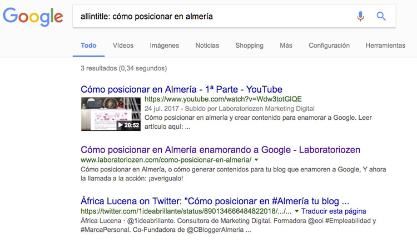Expand dropdown arrow next to twitter.com URL
417x243 pixels.
(x=296, y=211)
